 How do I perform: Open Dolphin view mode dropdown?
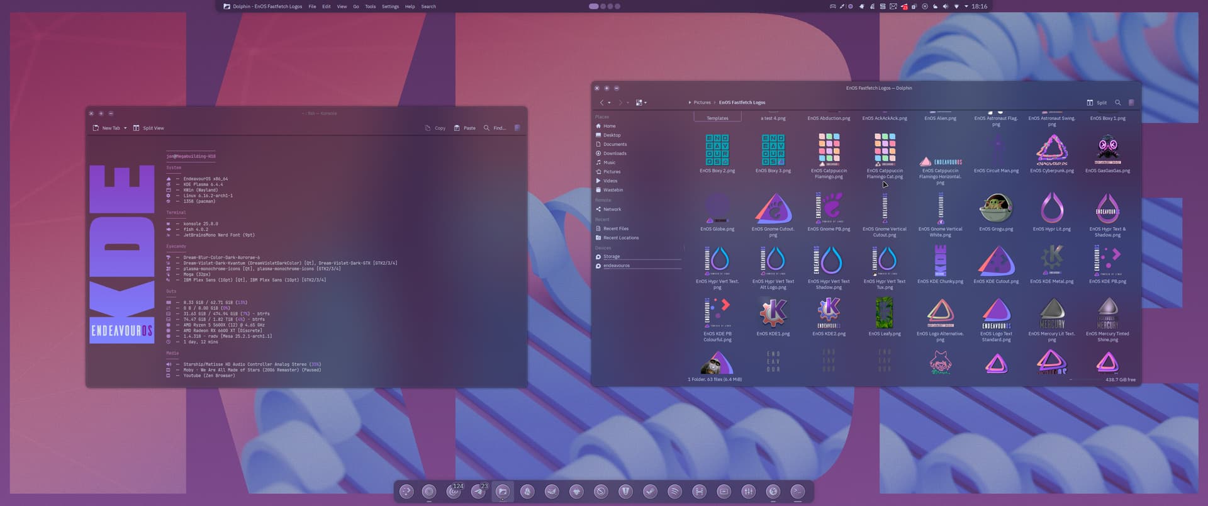[x=641, y=103]
